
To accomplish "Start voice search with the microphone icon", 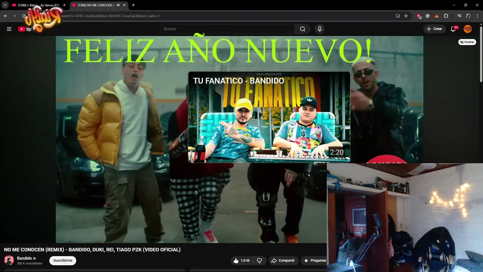I will coord(320,29).
